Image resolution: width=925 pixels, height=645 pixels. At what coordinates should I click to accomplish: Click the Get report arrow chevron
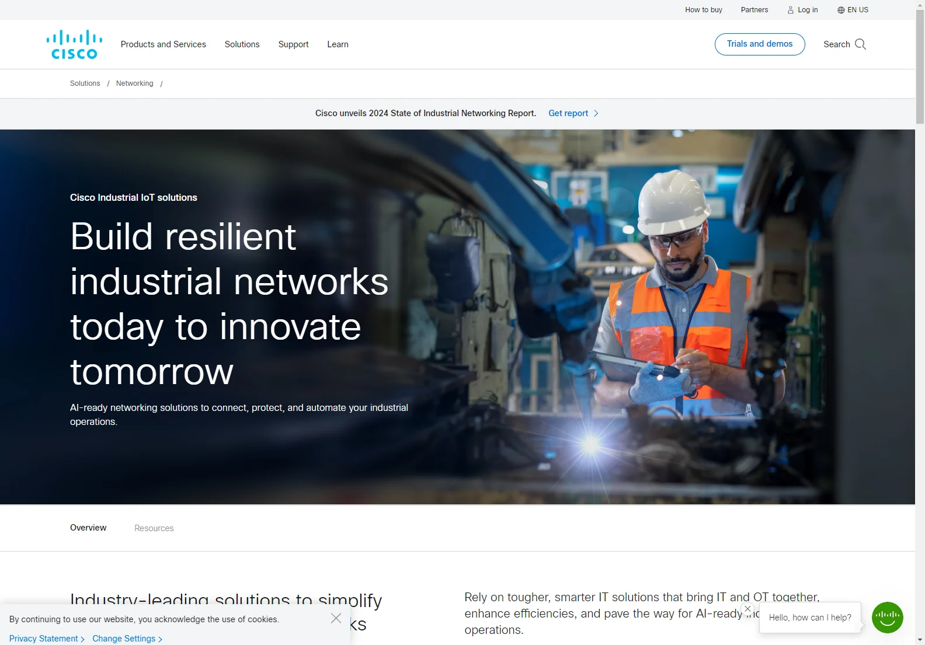pos(596,113)
